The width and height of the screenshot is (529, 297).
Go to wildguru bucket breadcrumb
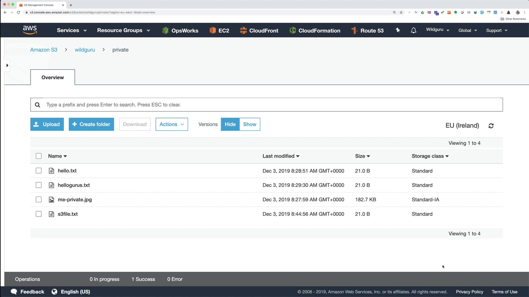click(85, 50)
